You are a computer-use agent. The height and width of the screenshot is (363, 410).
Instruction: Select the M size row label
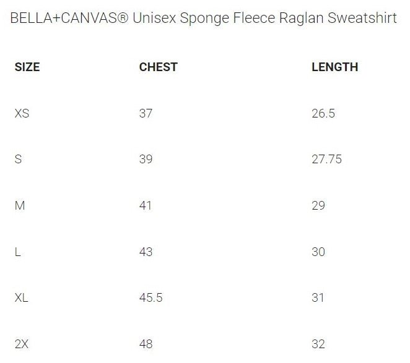[19, 206]
